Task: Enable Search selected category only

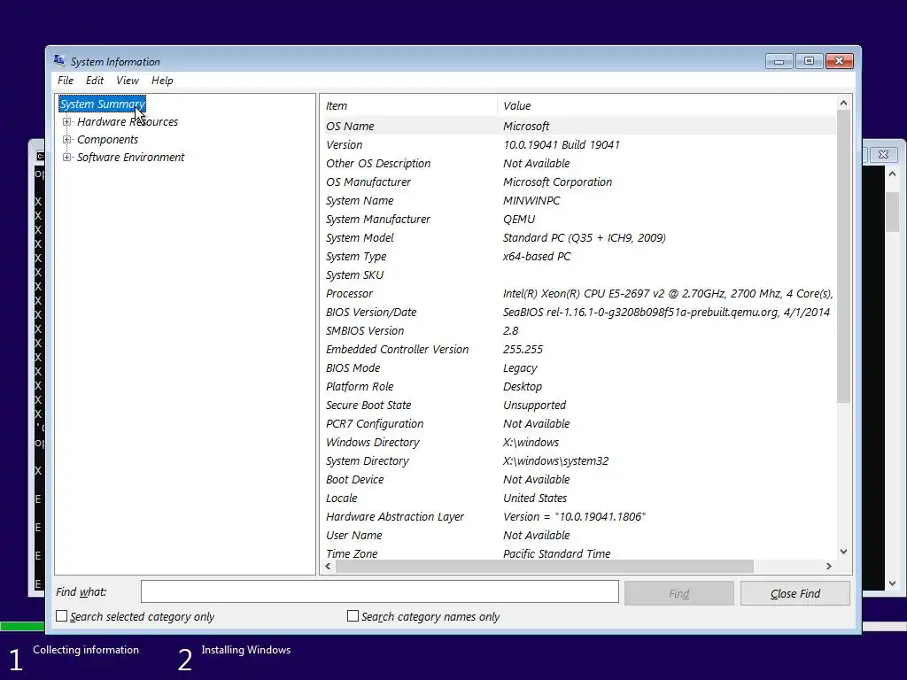Action: pyautogui.click(x=61, y=616)
